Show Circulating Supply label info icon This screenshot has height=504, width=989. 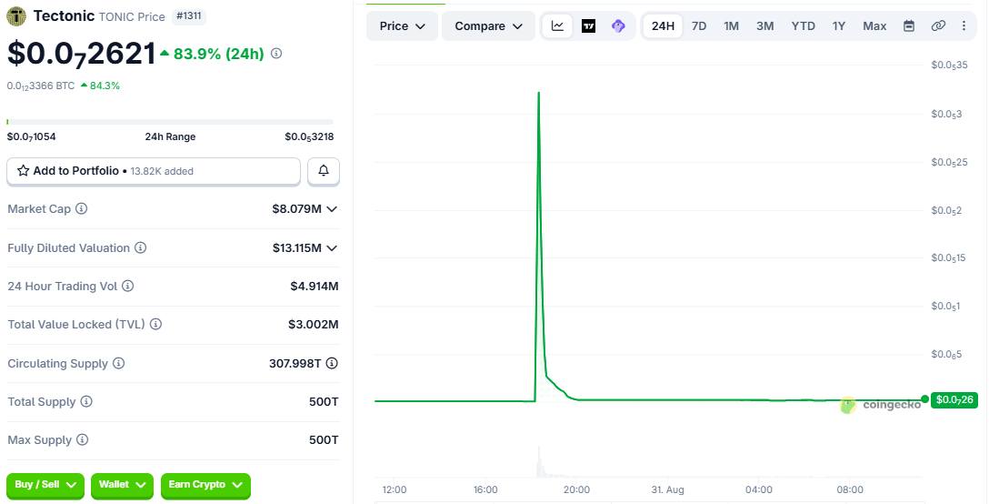click(x=118, y=363)
